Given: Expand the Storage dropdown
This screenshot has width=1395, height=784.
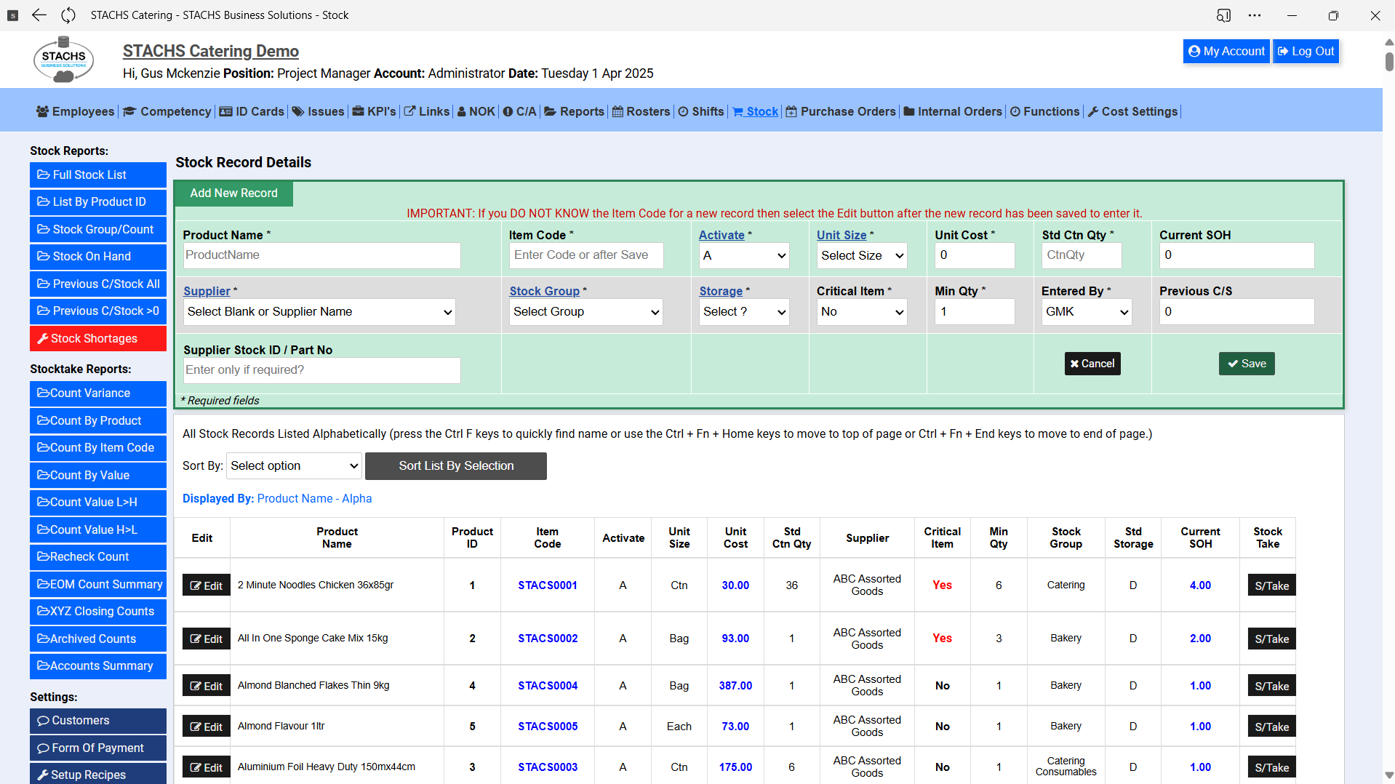Looking at the screenshot, I should tap(744, 312).
